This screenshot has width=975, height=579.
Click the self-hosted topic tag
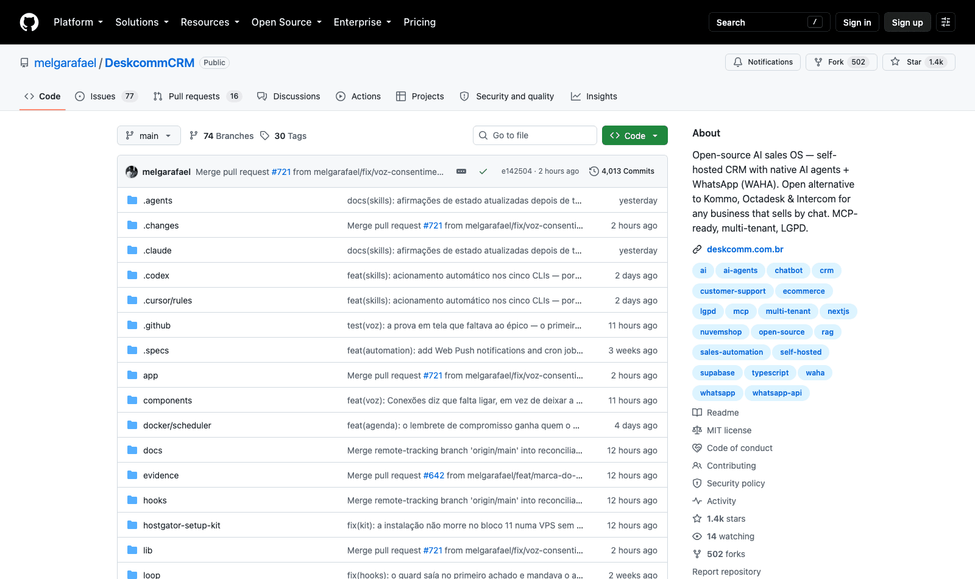(801, 352)
